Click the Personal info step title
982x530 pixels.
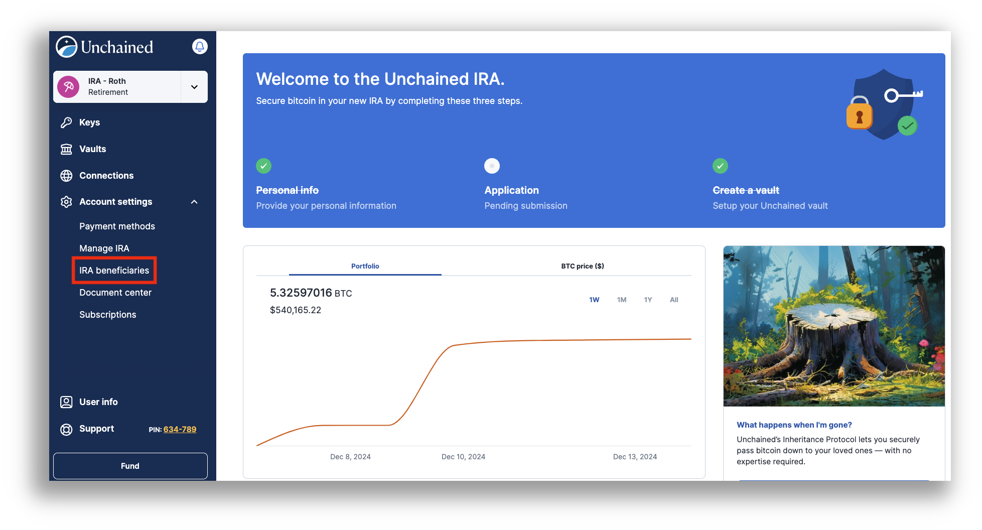(288, 190)
